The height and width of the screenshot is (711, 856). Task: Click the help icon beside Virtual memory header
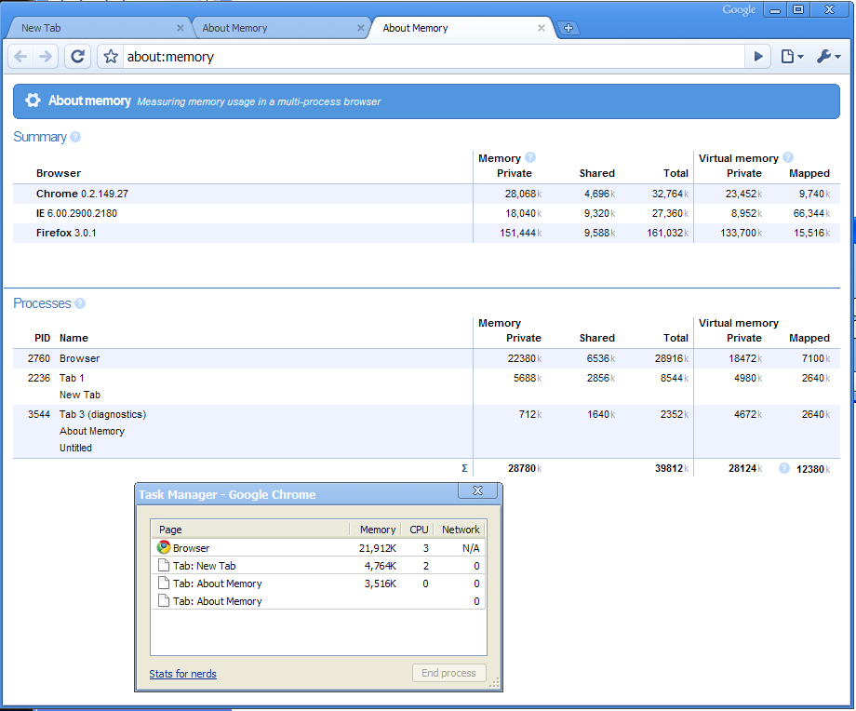click(x=788, y=158)
